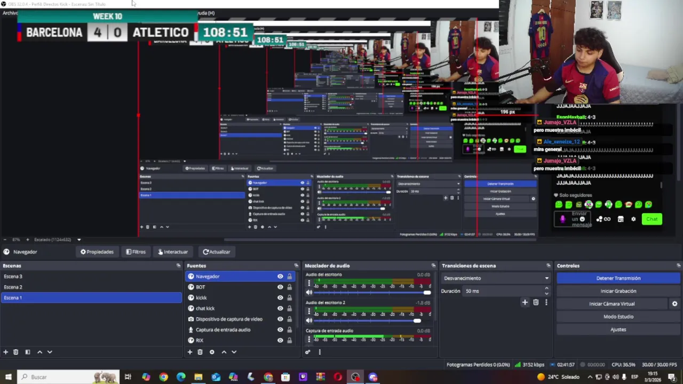Hide the BOT source eye icon
683x384 pixels.
point(280,287)
